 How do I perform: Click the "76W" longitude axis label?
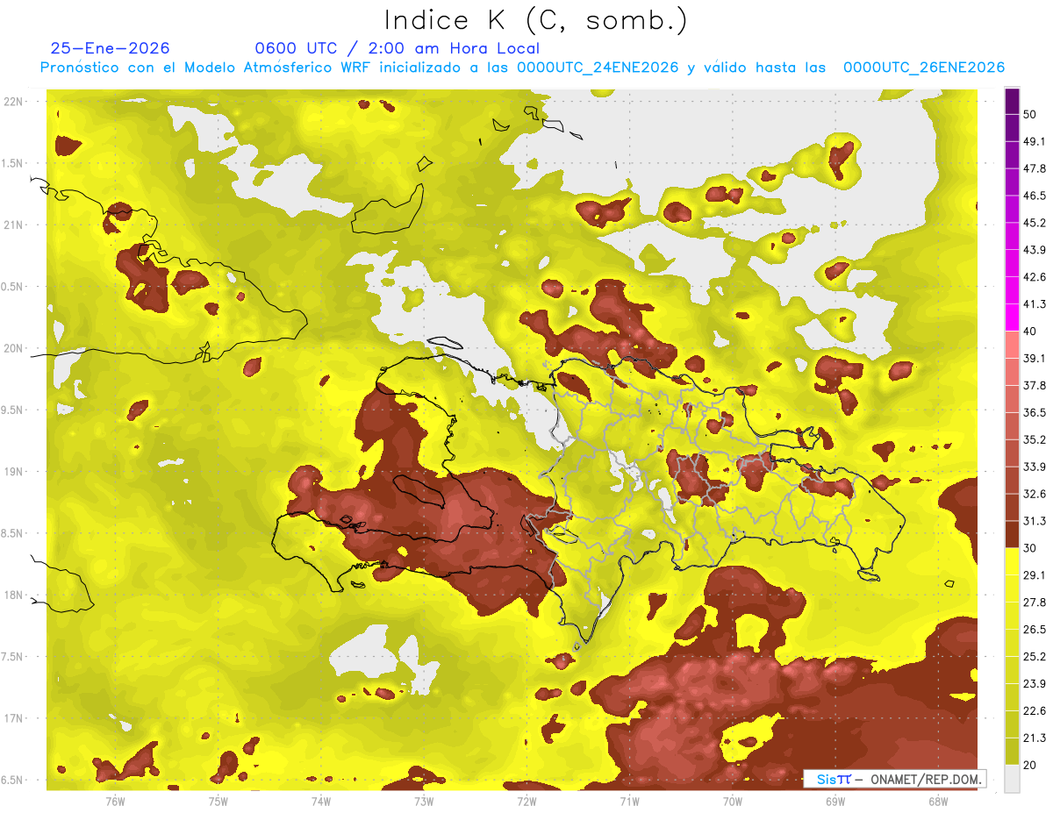coord(115,802)
